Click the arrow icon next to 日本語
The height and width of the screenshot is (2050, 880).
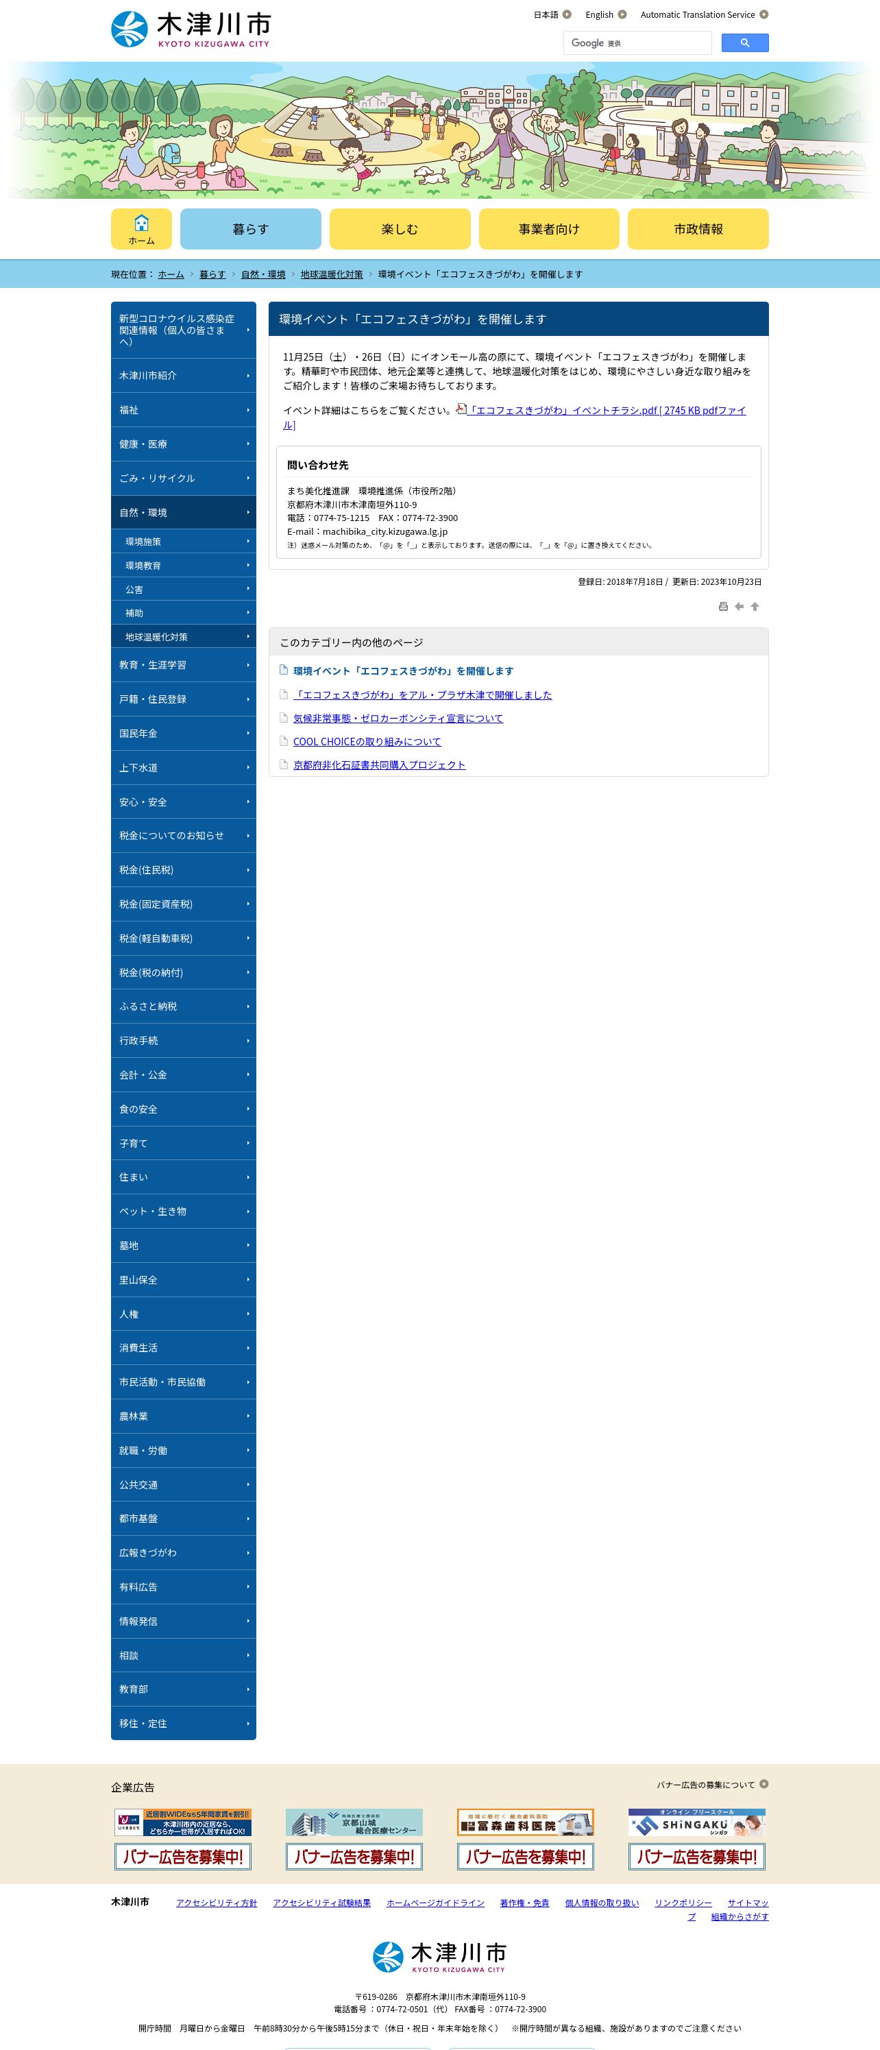tap(567, 14)
